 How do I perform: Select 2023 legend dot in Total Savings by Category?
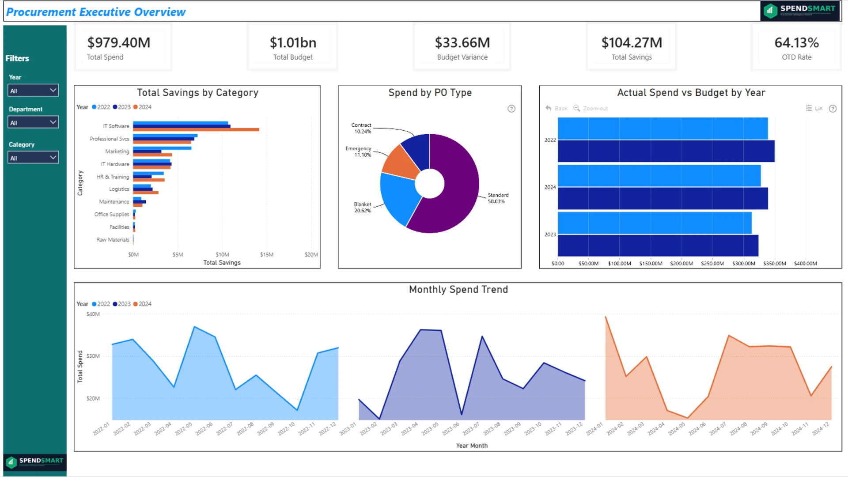tap(115, 107)
